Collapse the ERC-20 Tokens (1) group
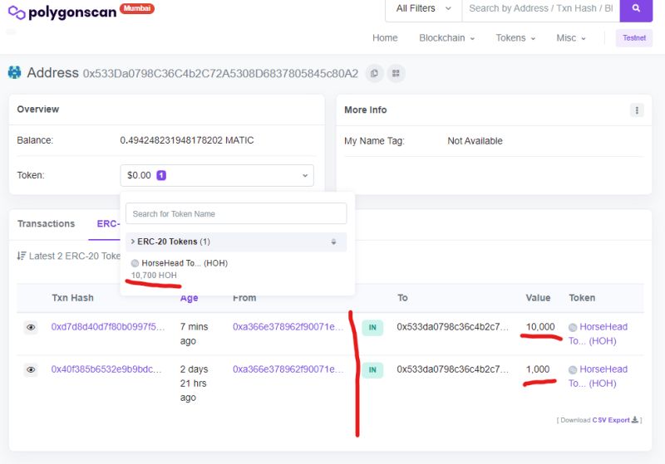Image resolution: width=665 pixels, height=464 pixels. tap(236, 242)
